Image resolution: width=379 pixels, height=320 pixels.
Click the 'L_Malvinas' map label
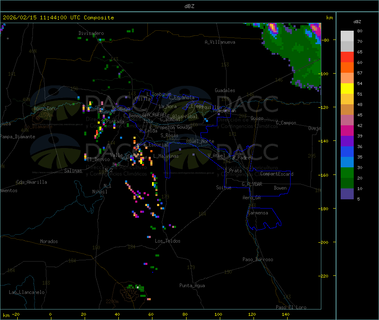click(166, 156)
